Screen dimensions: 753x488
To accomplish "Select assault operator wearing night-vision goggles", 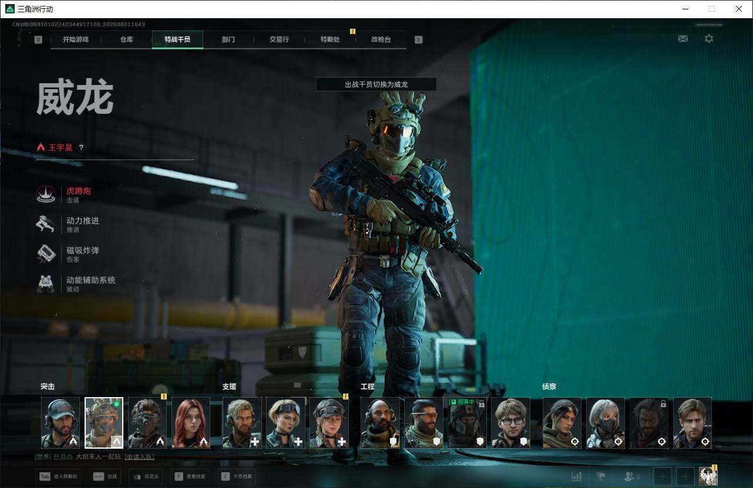I will pyautogui.click(x=147, y=423).
